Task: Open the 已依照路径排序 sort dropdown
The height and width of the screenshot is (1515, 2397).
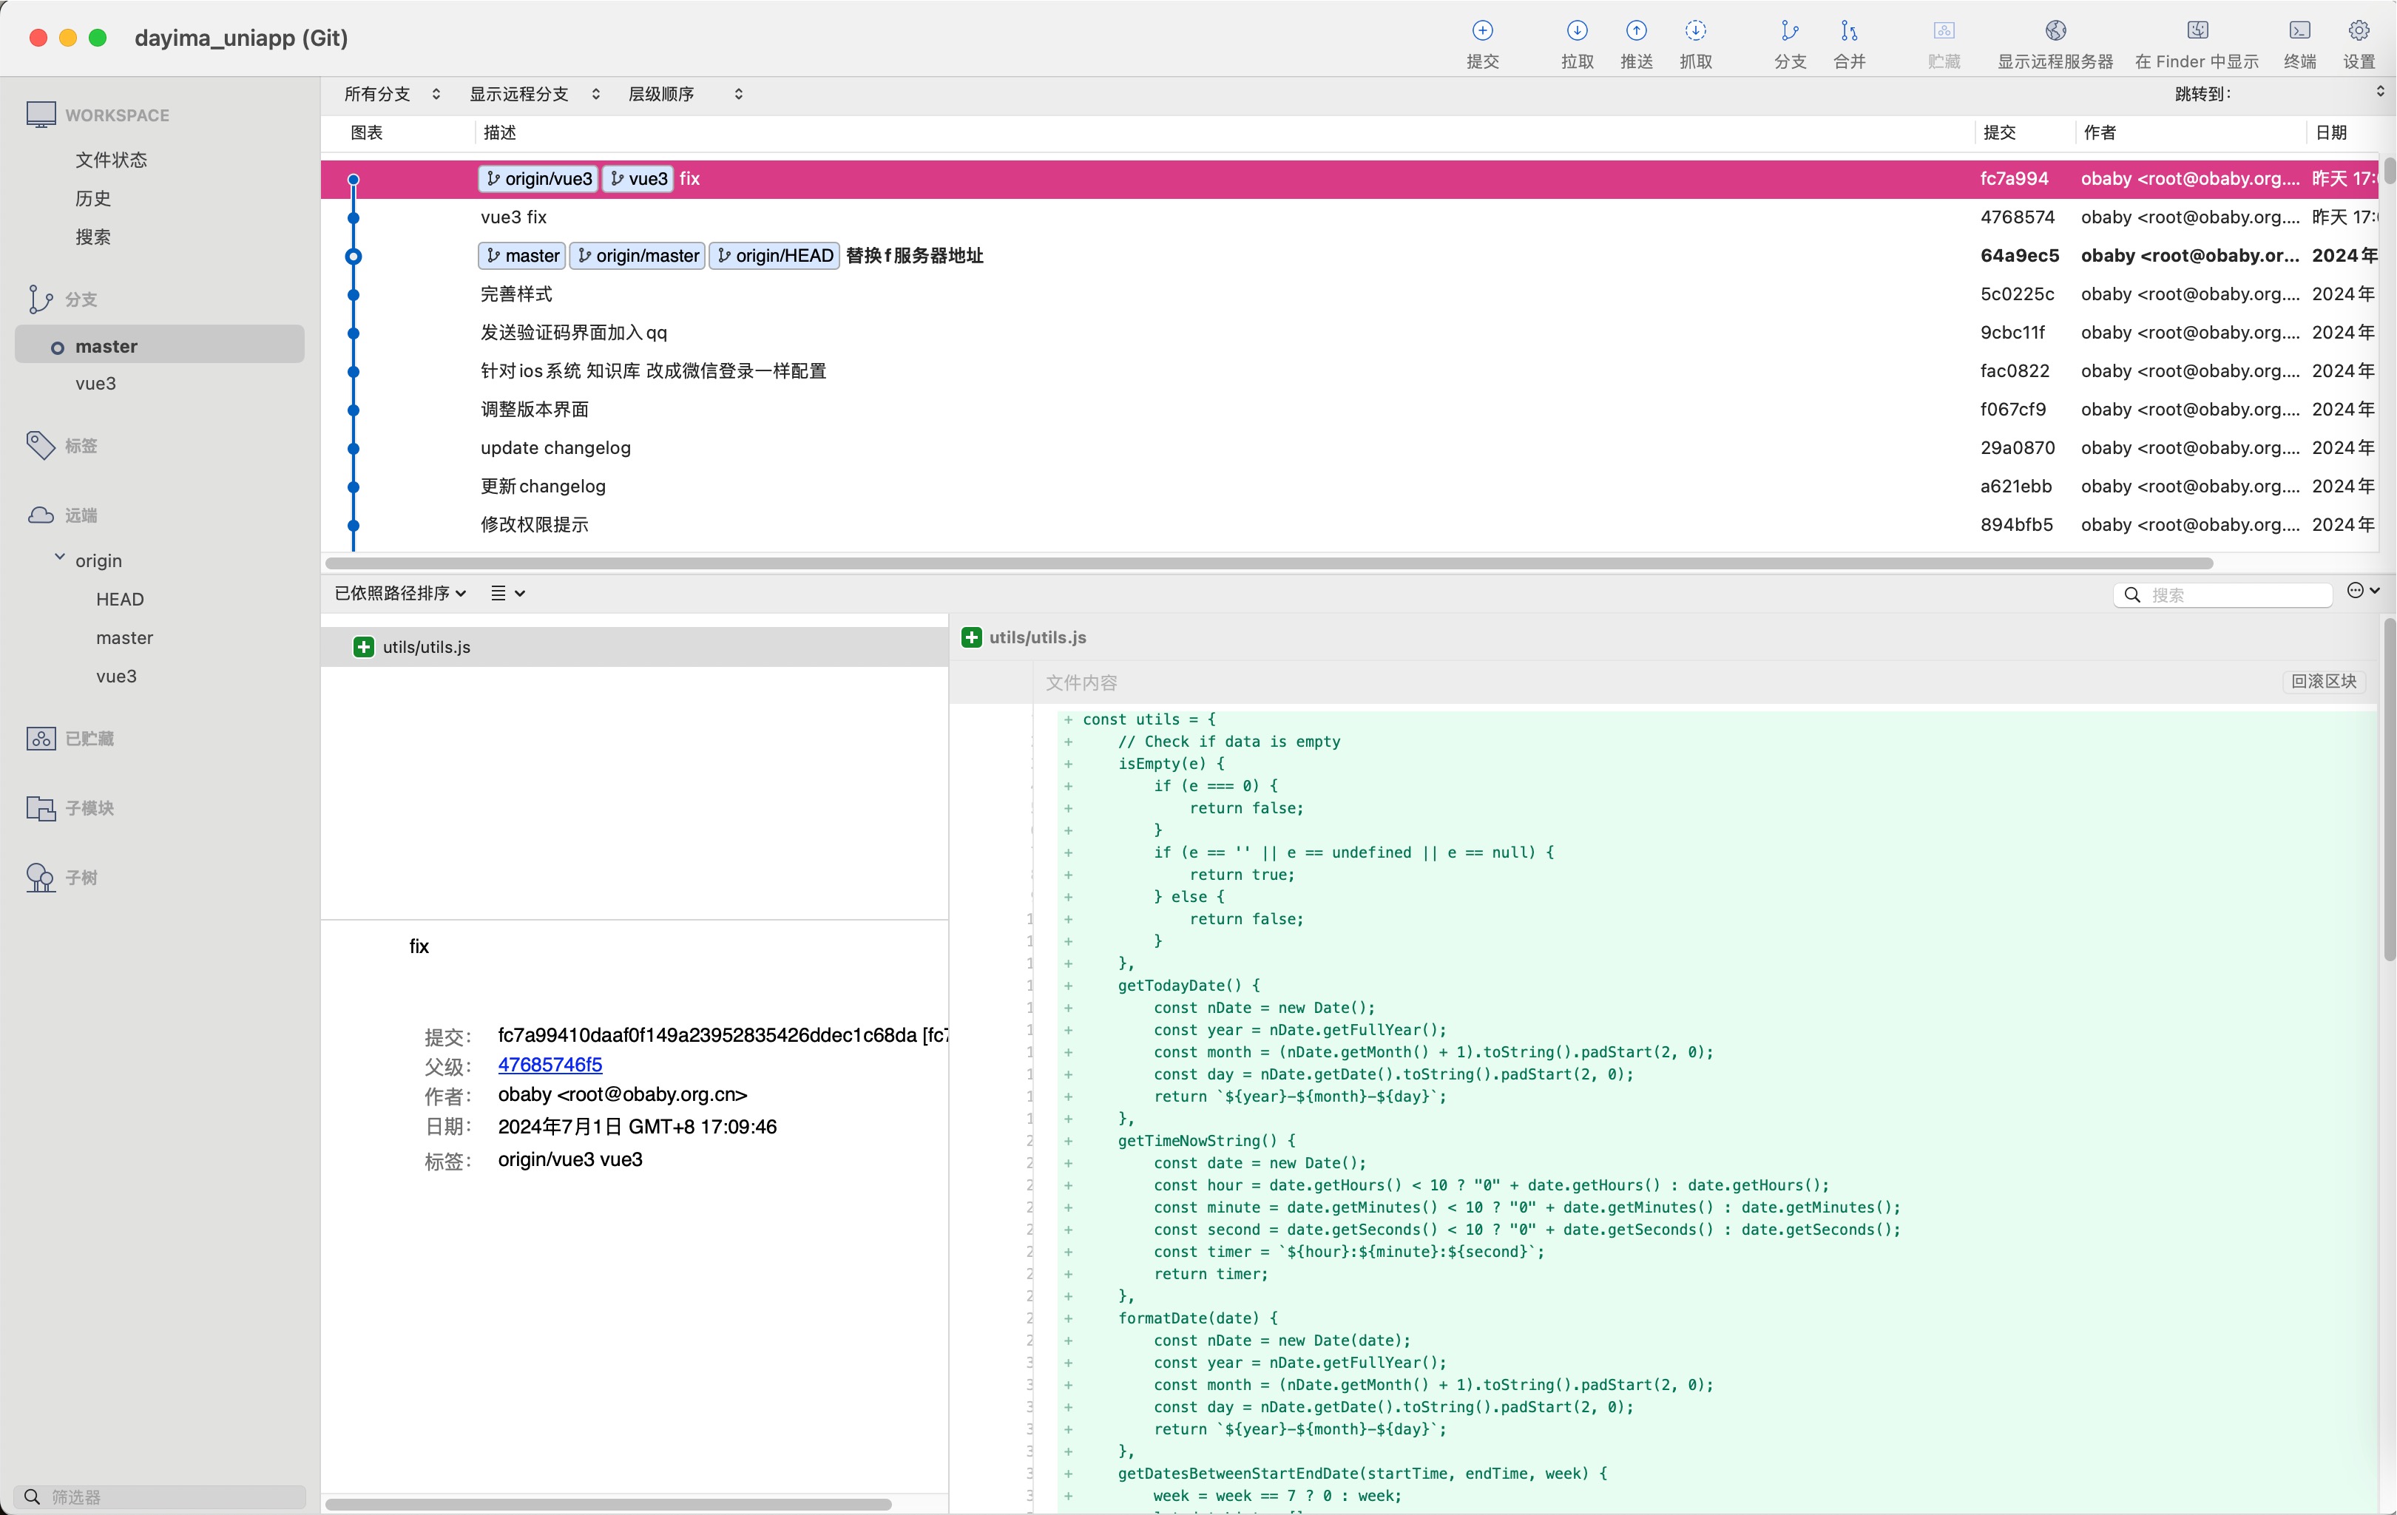Action: point(400,593)
